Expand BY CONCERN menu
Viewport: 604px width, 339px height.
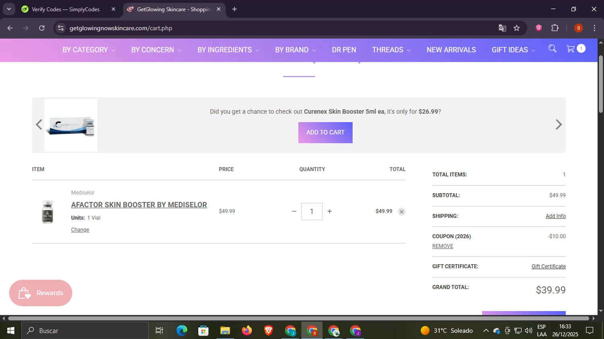[x=156, y=50]
